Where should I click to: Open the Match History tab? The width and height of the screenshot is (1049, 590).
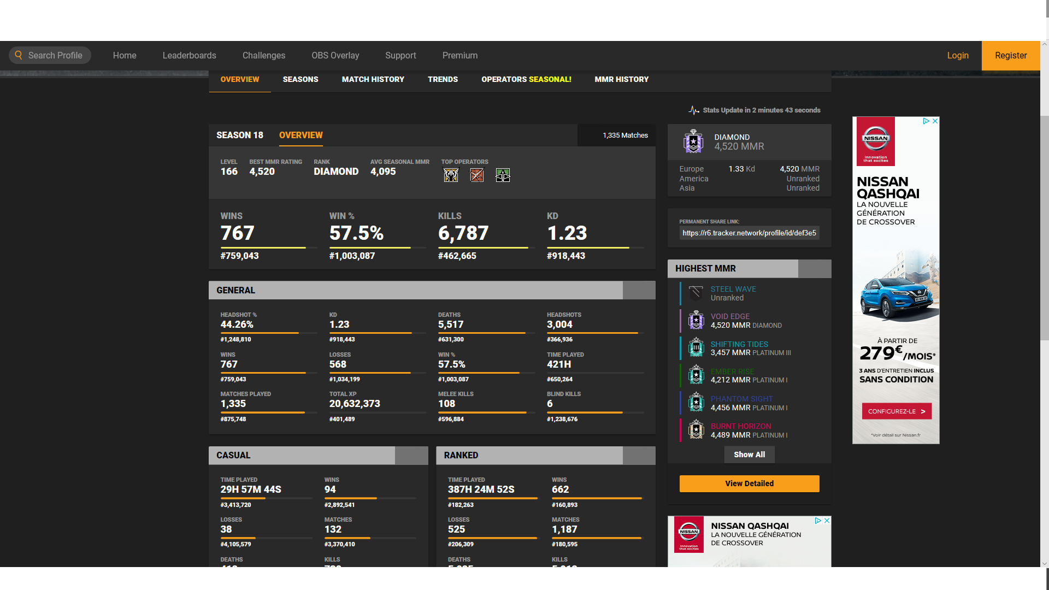click(373, 80)
